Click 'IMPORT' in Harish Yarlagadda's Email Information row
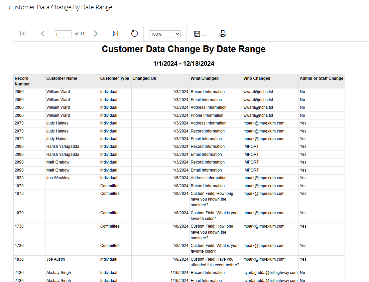This screenshot has width=369, height=282. point(251,155)
